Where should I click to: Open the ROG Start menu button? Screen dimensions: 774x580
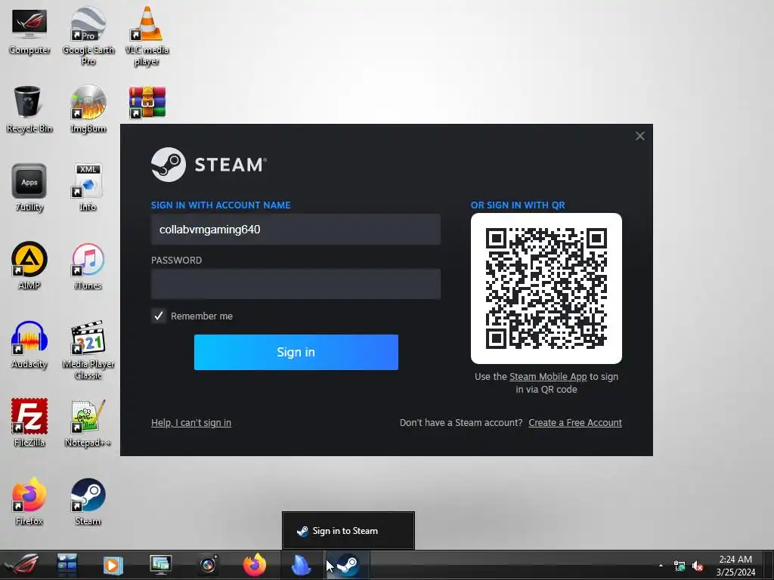20,565
